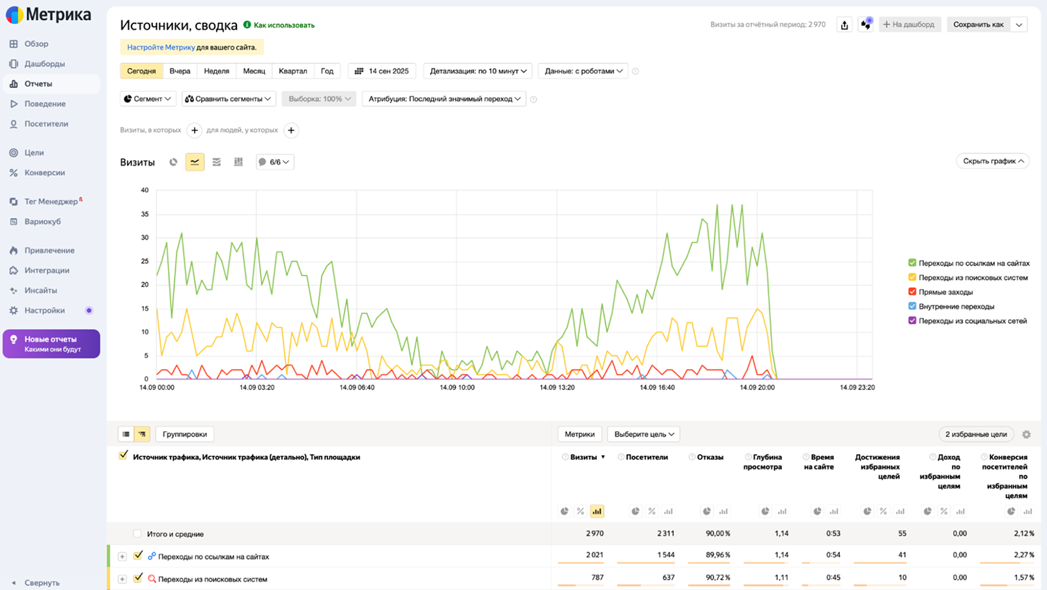The height and width of the screenshot is (590, 1047).
Task: Show Визиты column as pie chart
Action: (565, 511)
